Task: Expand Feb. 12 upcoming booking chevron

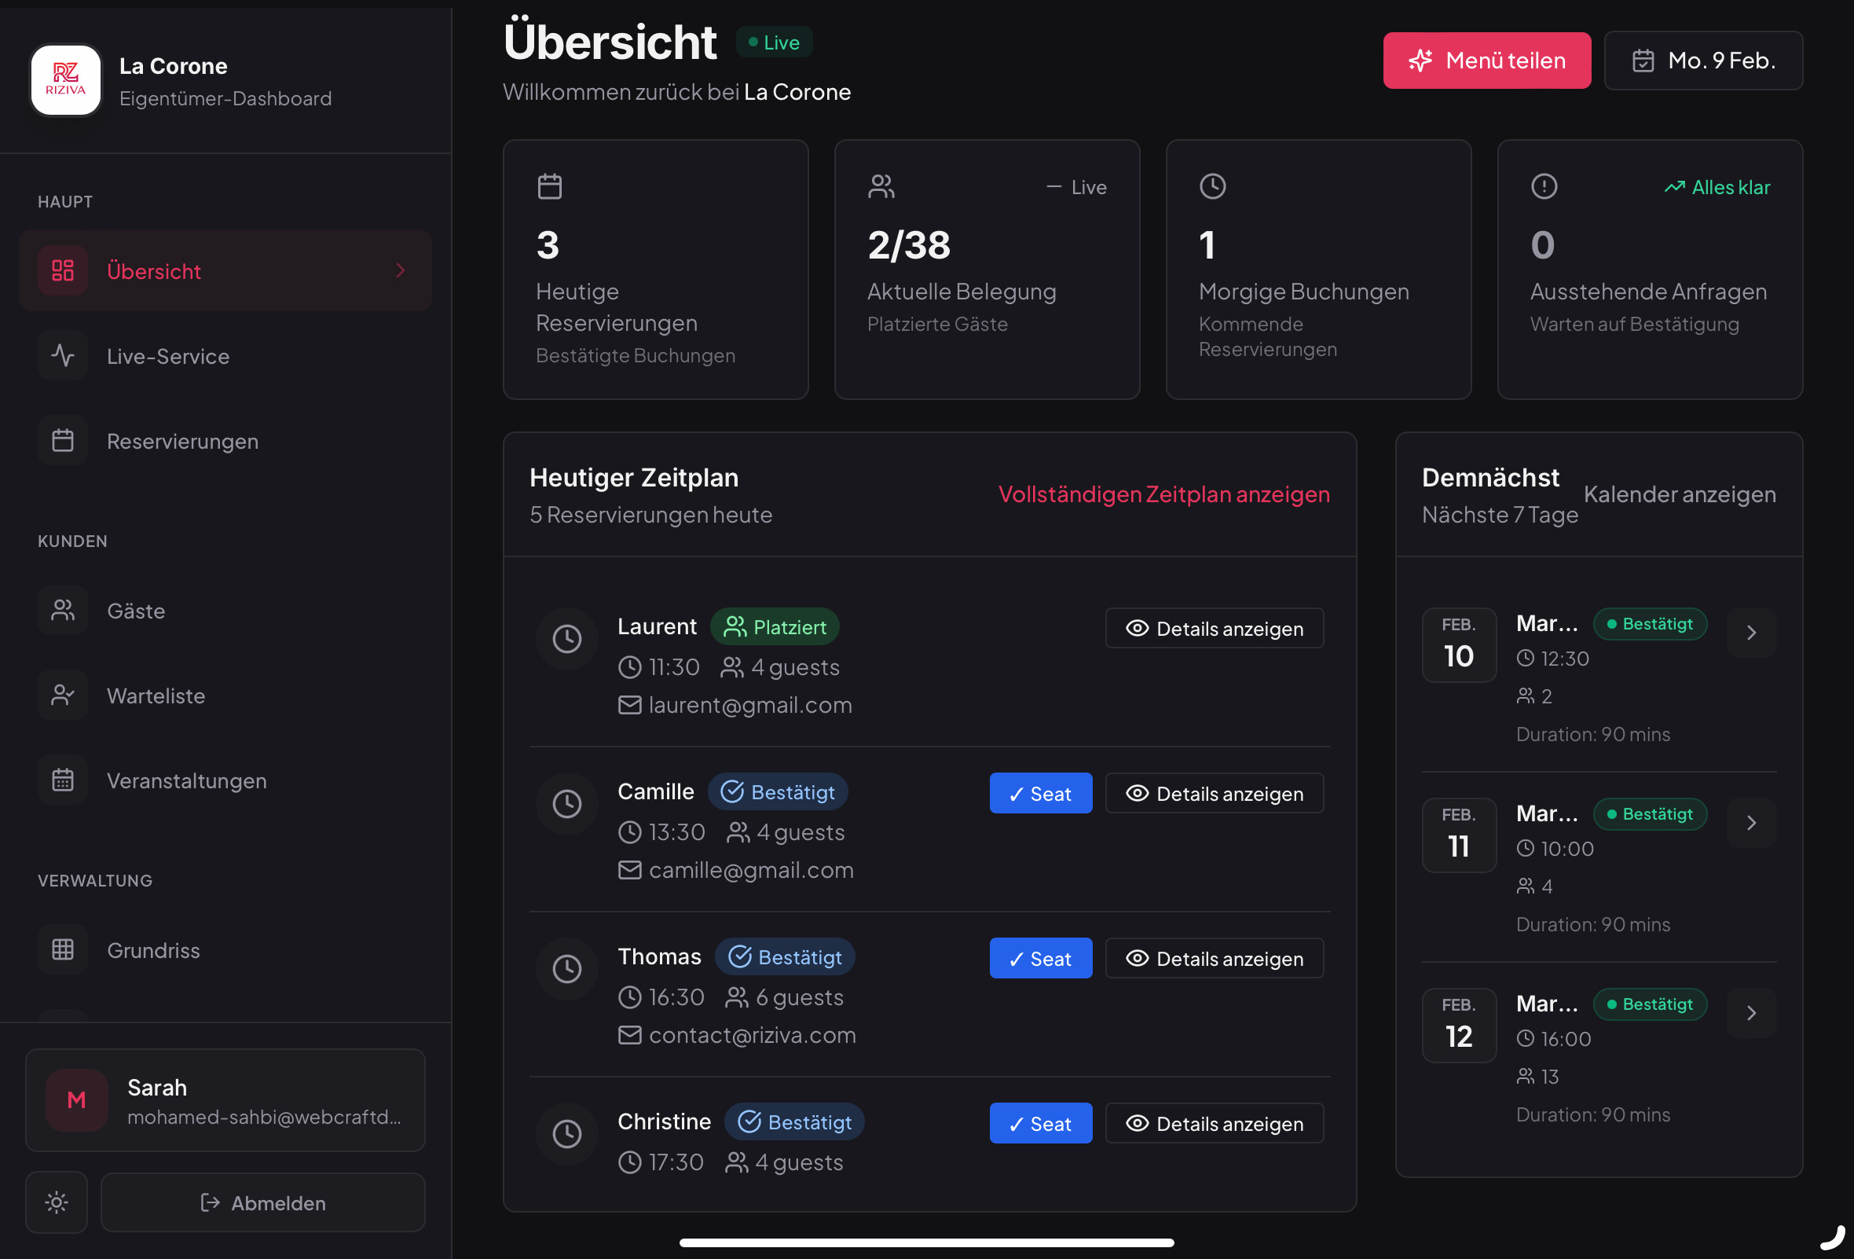Action: pyautogui.click(x=1751, y=1012)
